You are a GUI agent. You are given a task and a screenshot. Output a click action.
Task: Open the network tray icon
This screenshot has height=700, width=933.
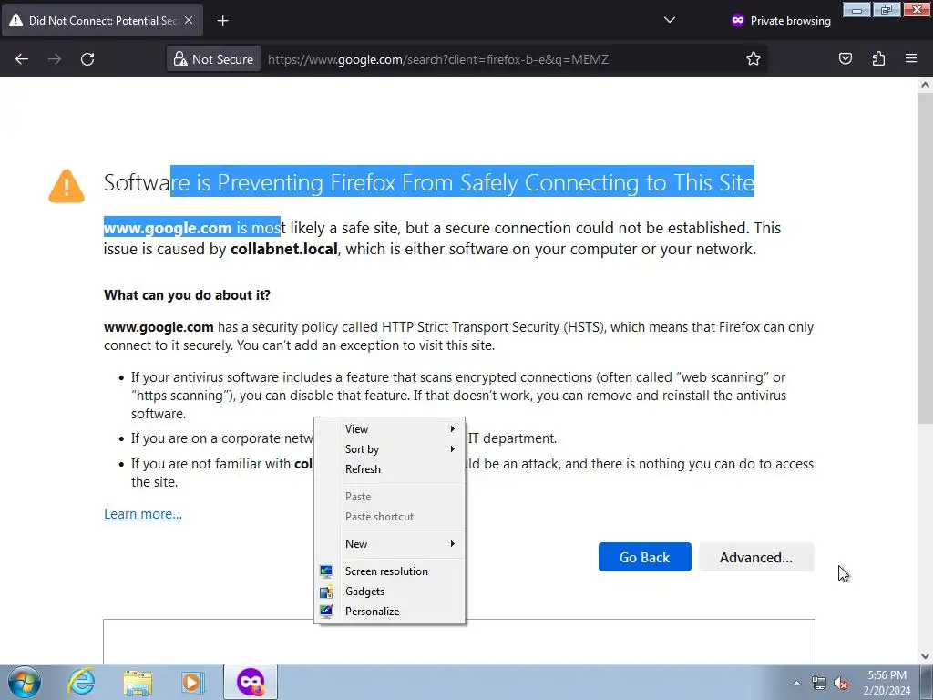tap(819, 683)
